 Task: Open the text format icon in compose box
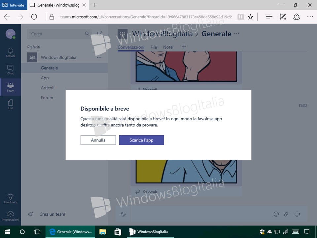[x=123, y=214]
